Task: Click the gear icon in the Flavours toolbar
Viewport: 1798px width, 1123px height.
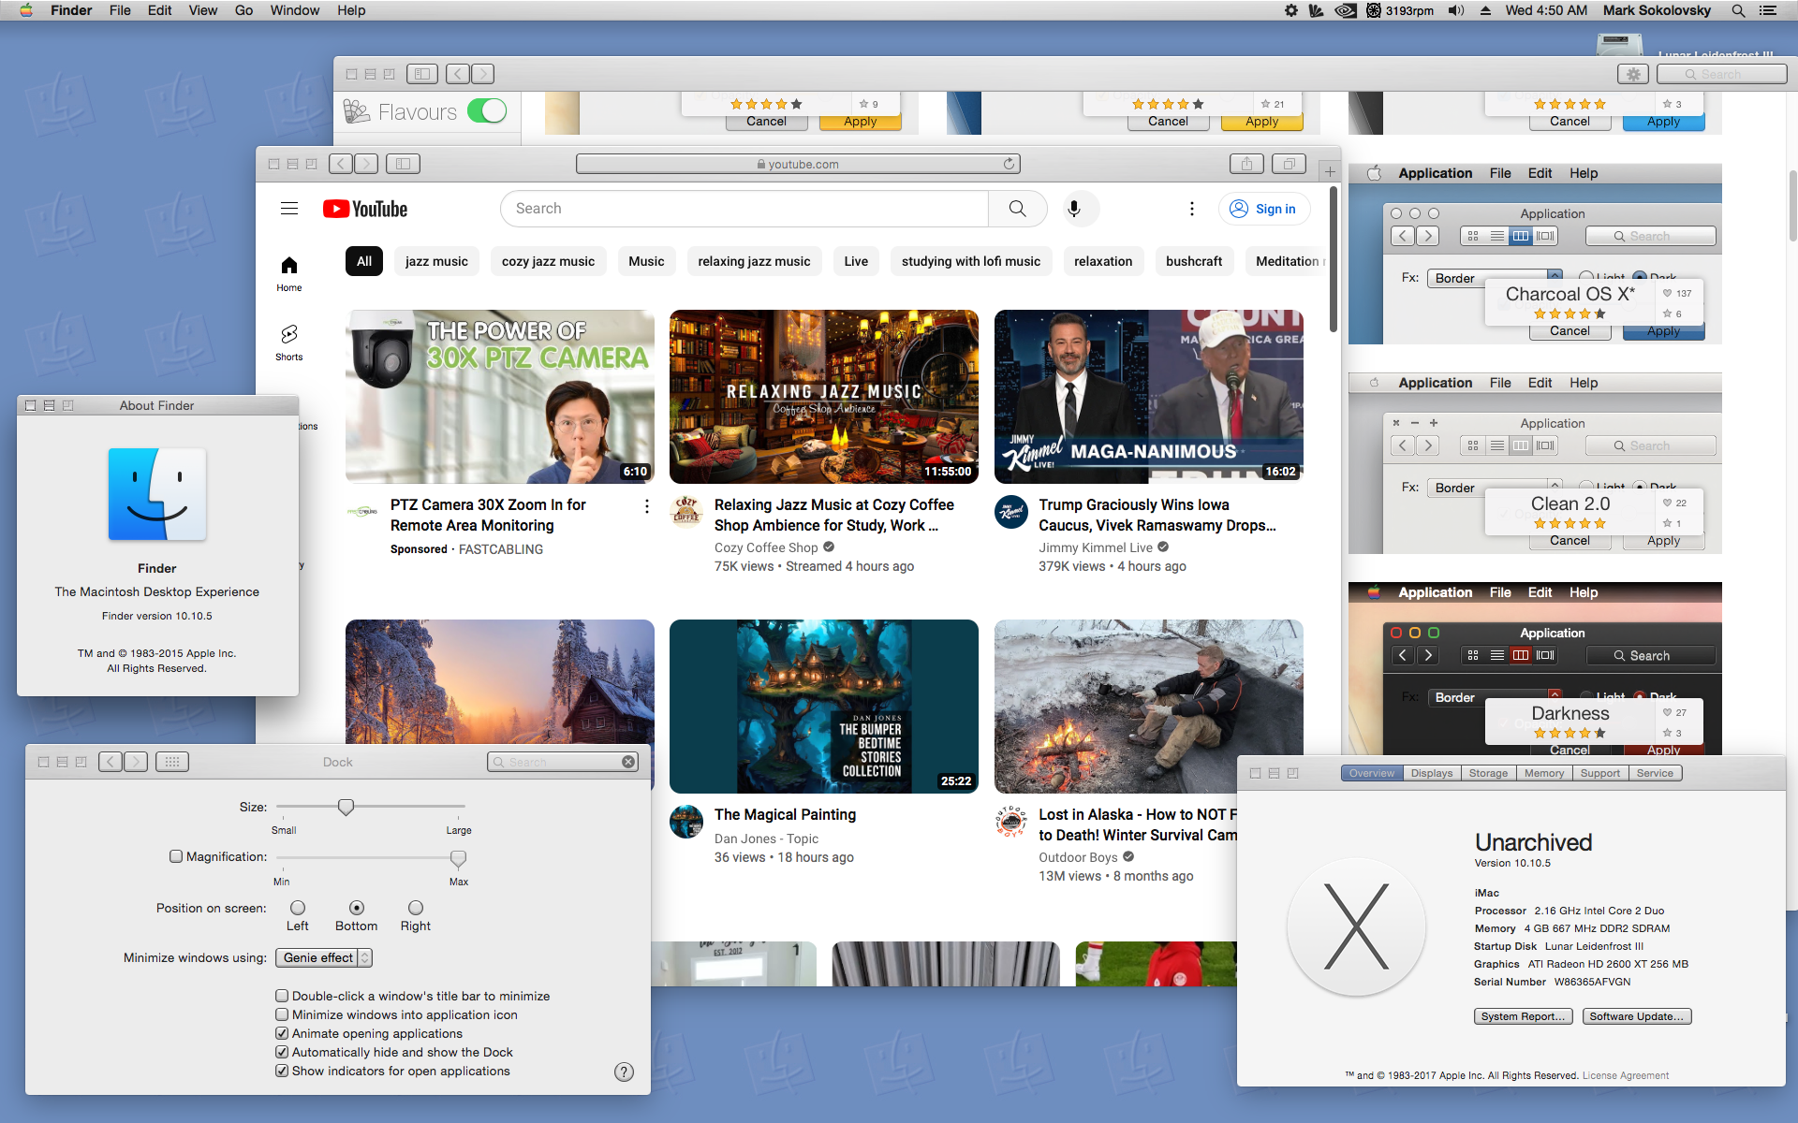Action: pos(1633,74)
